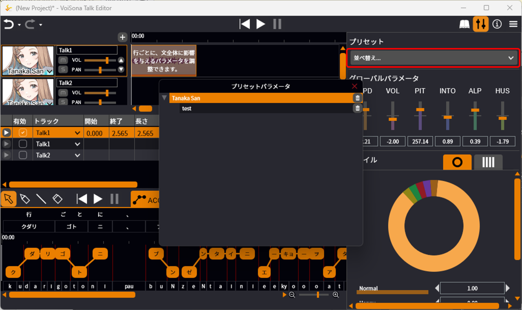Toggle the parameter sliders panel icon
Image resolution: width=522 pixels, height=310 pixels.
click(481, 25)
